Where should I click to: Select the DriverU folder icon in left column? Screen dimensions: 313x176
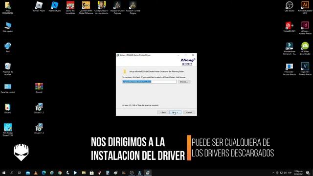click(8, 109)
